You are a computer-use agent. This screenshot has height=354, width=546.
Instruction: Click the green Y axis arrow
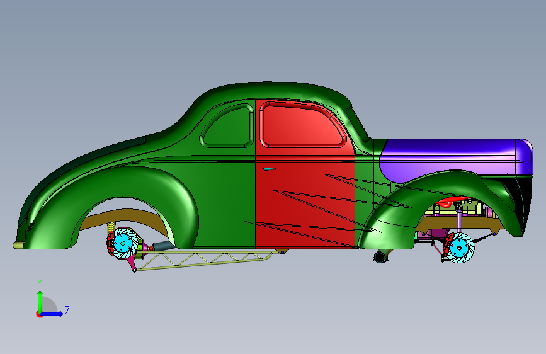click(x=40, y=302)
